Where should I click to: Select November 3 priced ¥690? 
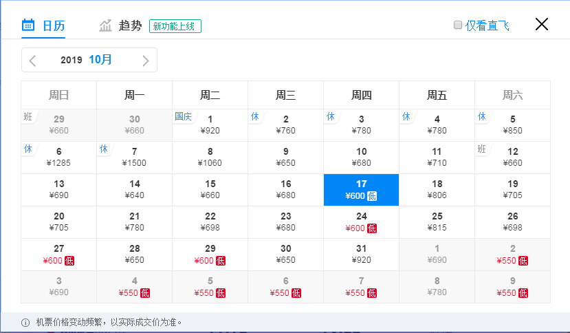(59, 287)
